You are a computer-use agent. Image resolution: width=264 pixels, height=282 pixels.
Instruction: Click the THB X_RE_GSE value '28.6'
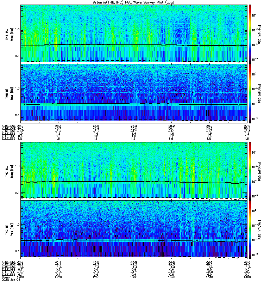point(96,126)
